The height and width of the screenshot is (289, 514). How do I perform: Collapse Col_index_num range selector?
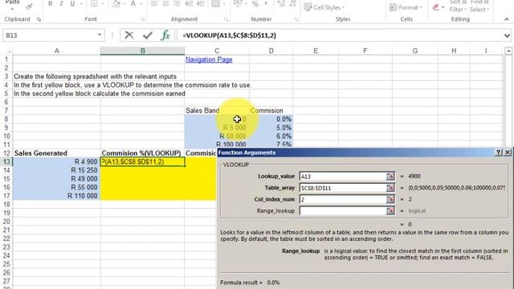[x=390, y=199]
